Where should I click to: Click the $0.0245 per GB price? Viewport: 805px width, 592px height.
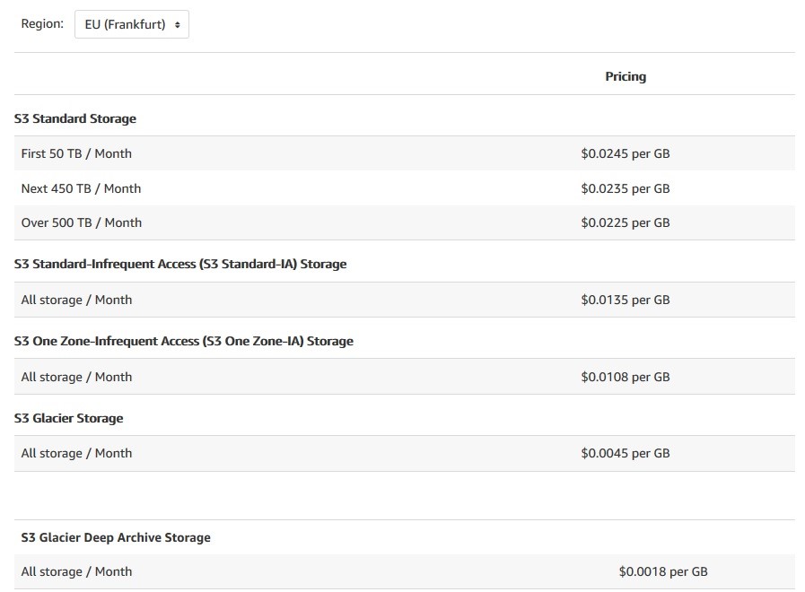(626, 153)
